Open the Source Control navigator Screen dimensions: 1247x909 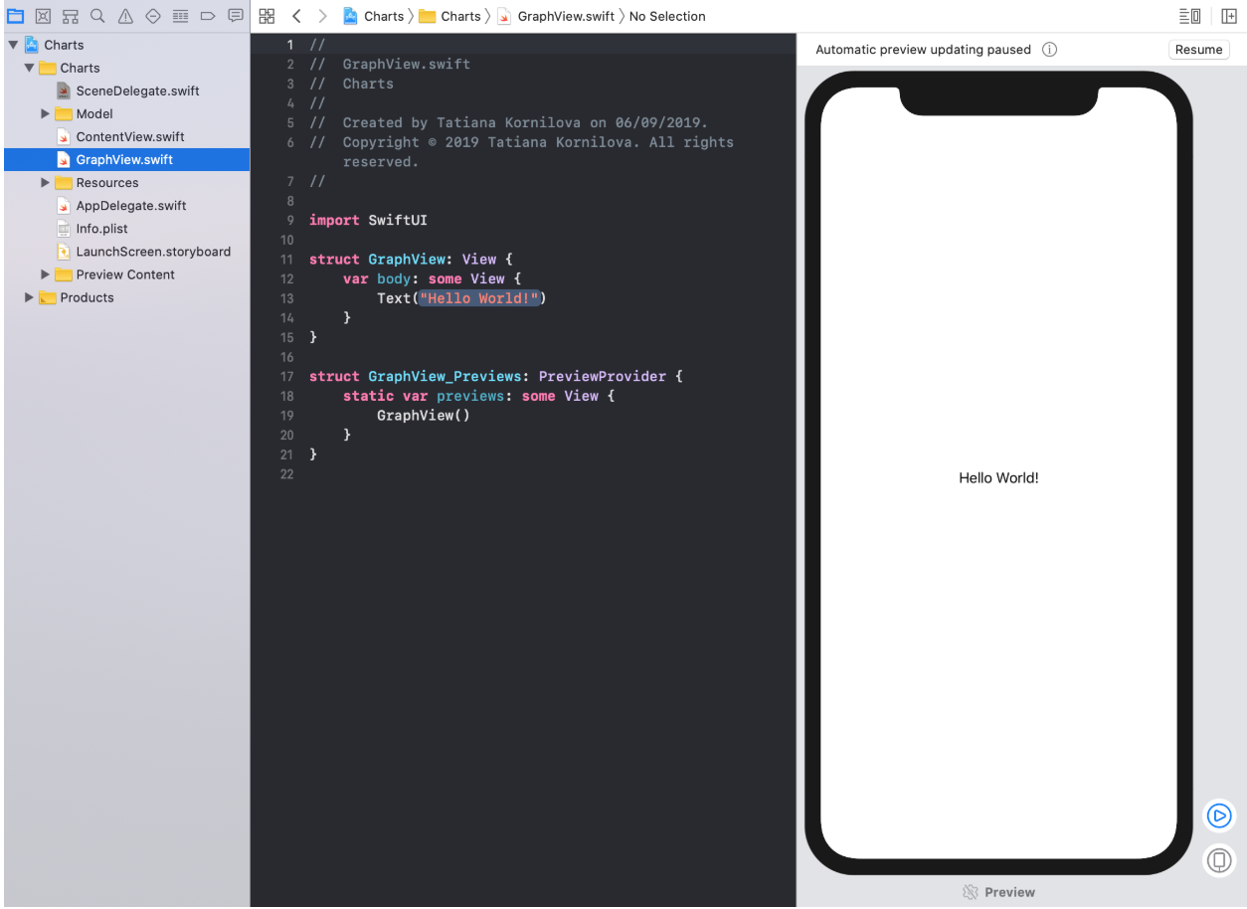click(43, 16)
